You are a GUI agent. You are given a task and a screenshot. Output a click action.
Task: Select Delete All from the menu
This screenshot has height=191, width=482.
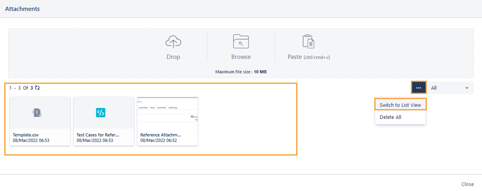pyautogui.click(x=390, y=117)
